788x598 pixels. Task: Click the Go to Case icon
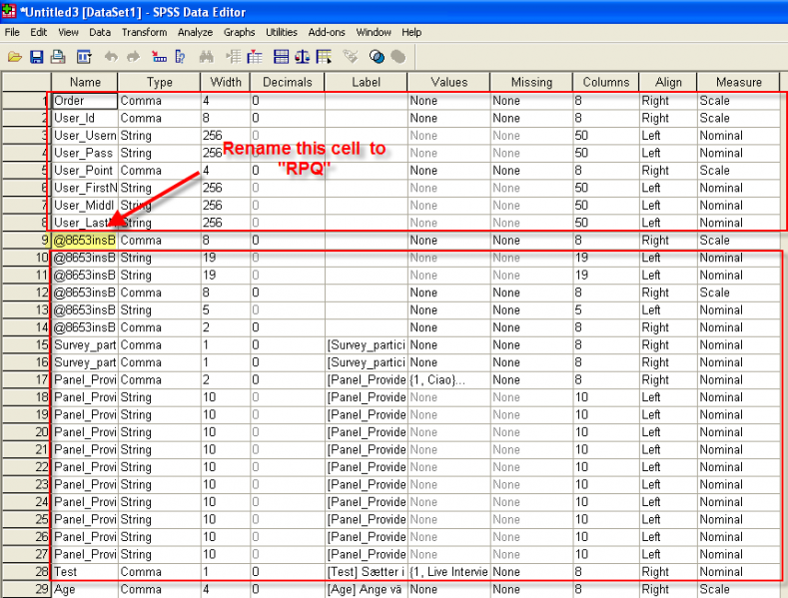coord(159,57)
